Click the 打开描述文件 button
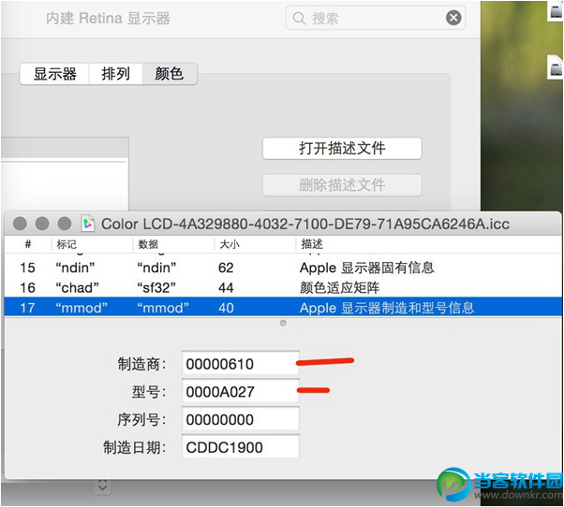The image size is (564, 508). [342, 148]
